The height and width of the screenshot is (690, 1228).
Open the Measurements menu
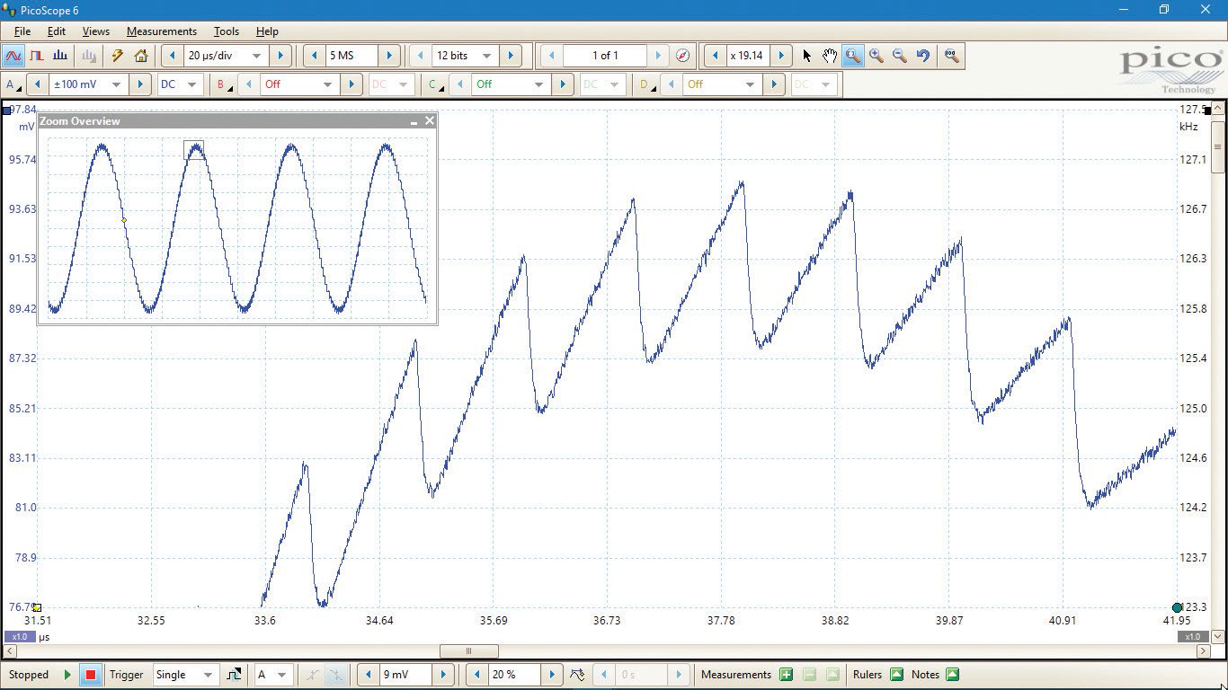click(x=161, y=31)
